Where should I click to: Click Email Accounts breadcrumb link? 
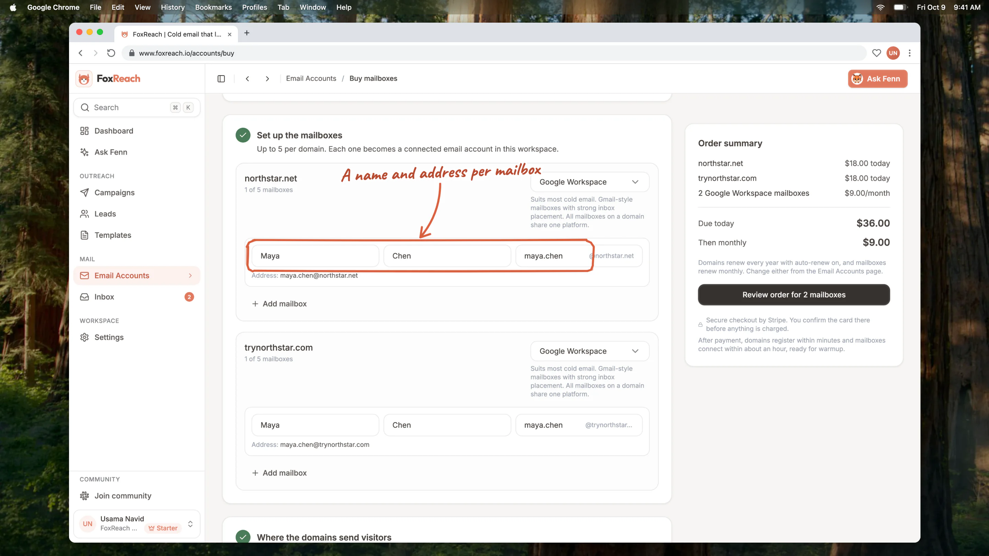[311, 78]
